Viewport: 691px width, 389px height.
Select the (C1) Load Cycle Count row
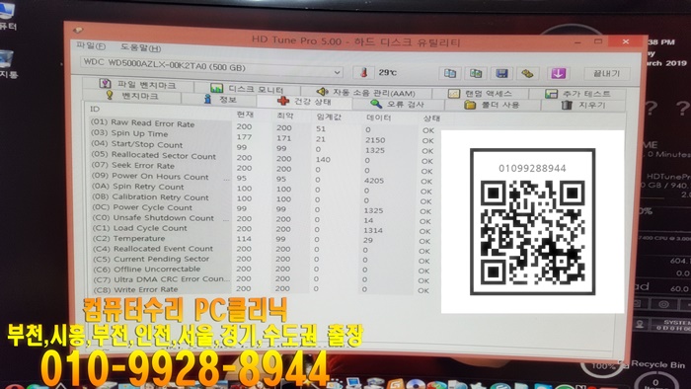click(263, 228)
